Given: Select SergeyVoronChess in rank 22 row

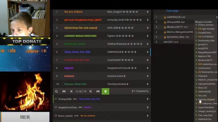Looking at the screenshot, I should (x=67, y=107).
